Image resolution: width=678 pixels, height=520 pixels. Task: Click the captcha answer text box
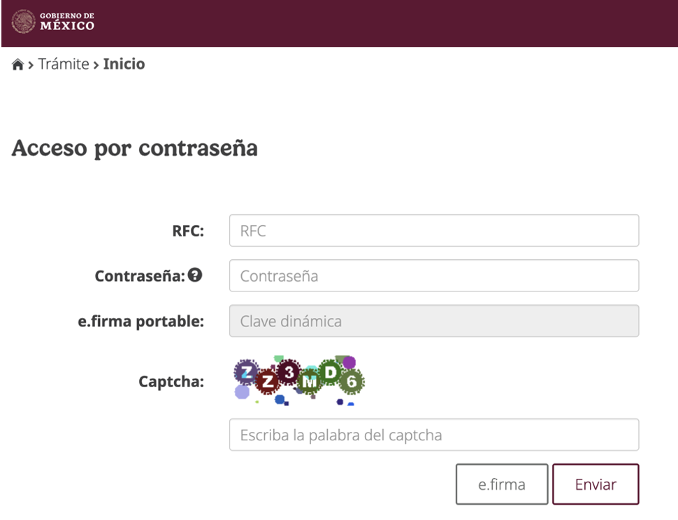point(433,434)
